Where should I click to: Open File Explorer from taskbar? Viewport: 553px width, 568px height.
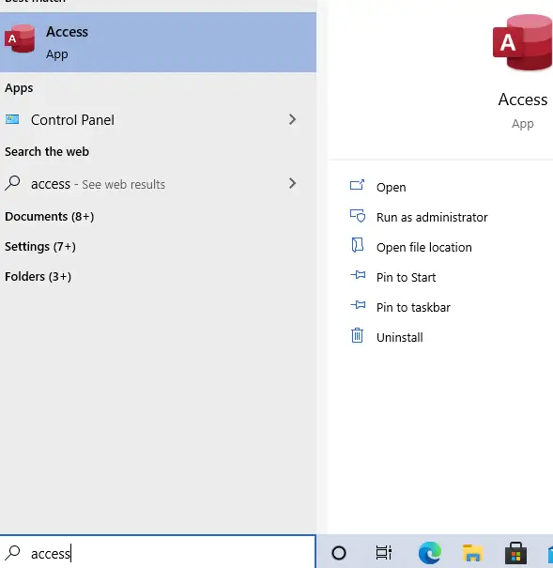click(x=473, y=553)
